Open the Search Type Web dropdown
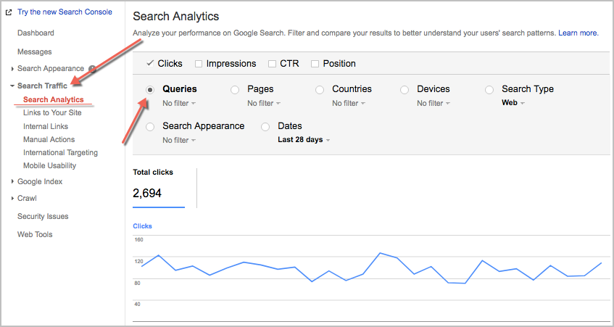 (x=513, y=103)
